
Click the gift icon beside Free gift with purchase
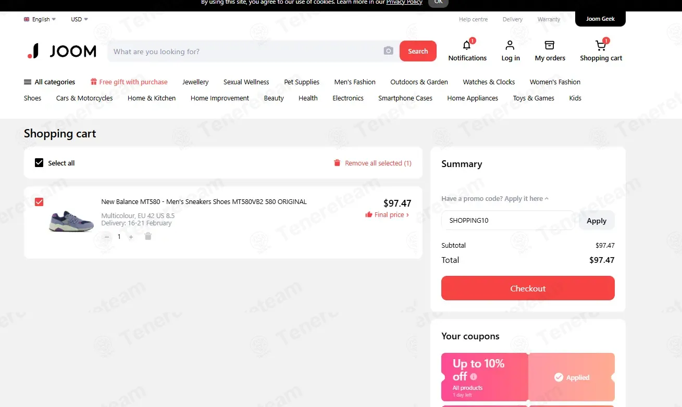[x=94, y=82]
